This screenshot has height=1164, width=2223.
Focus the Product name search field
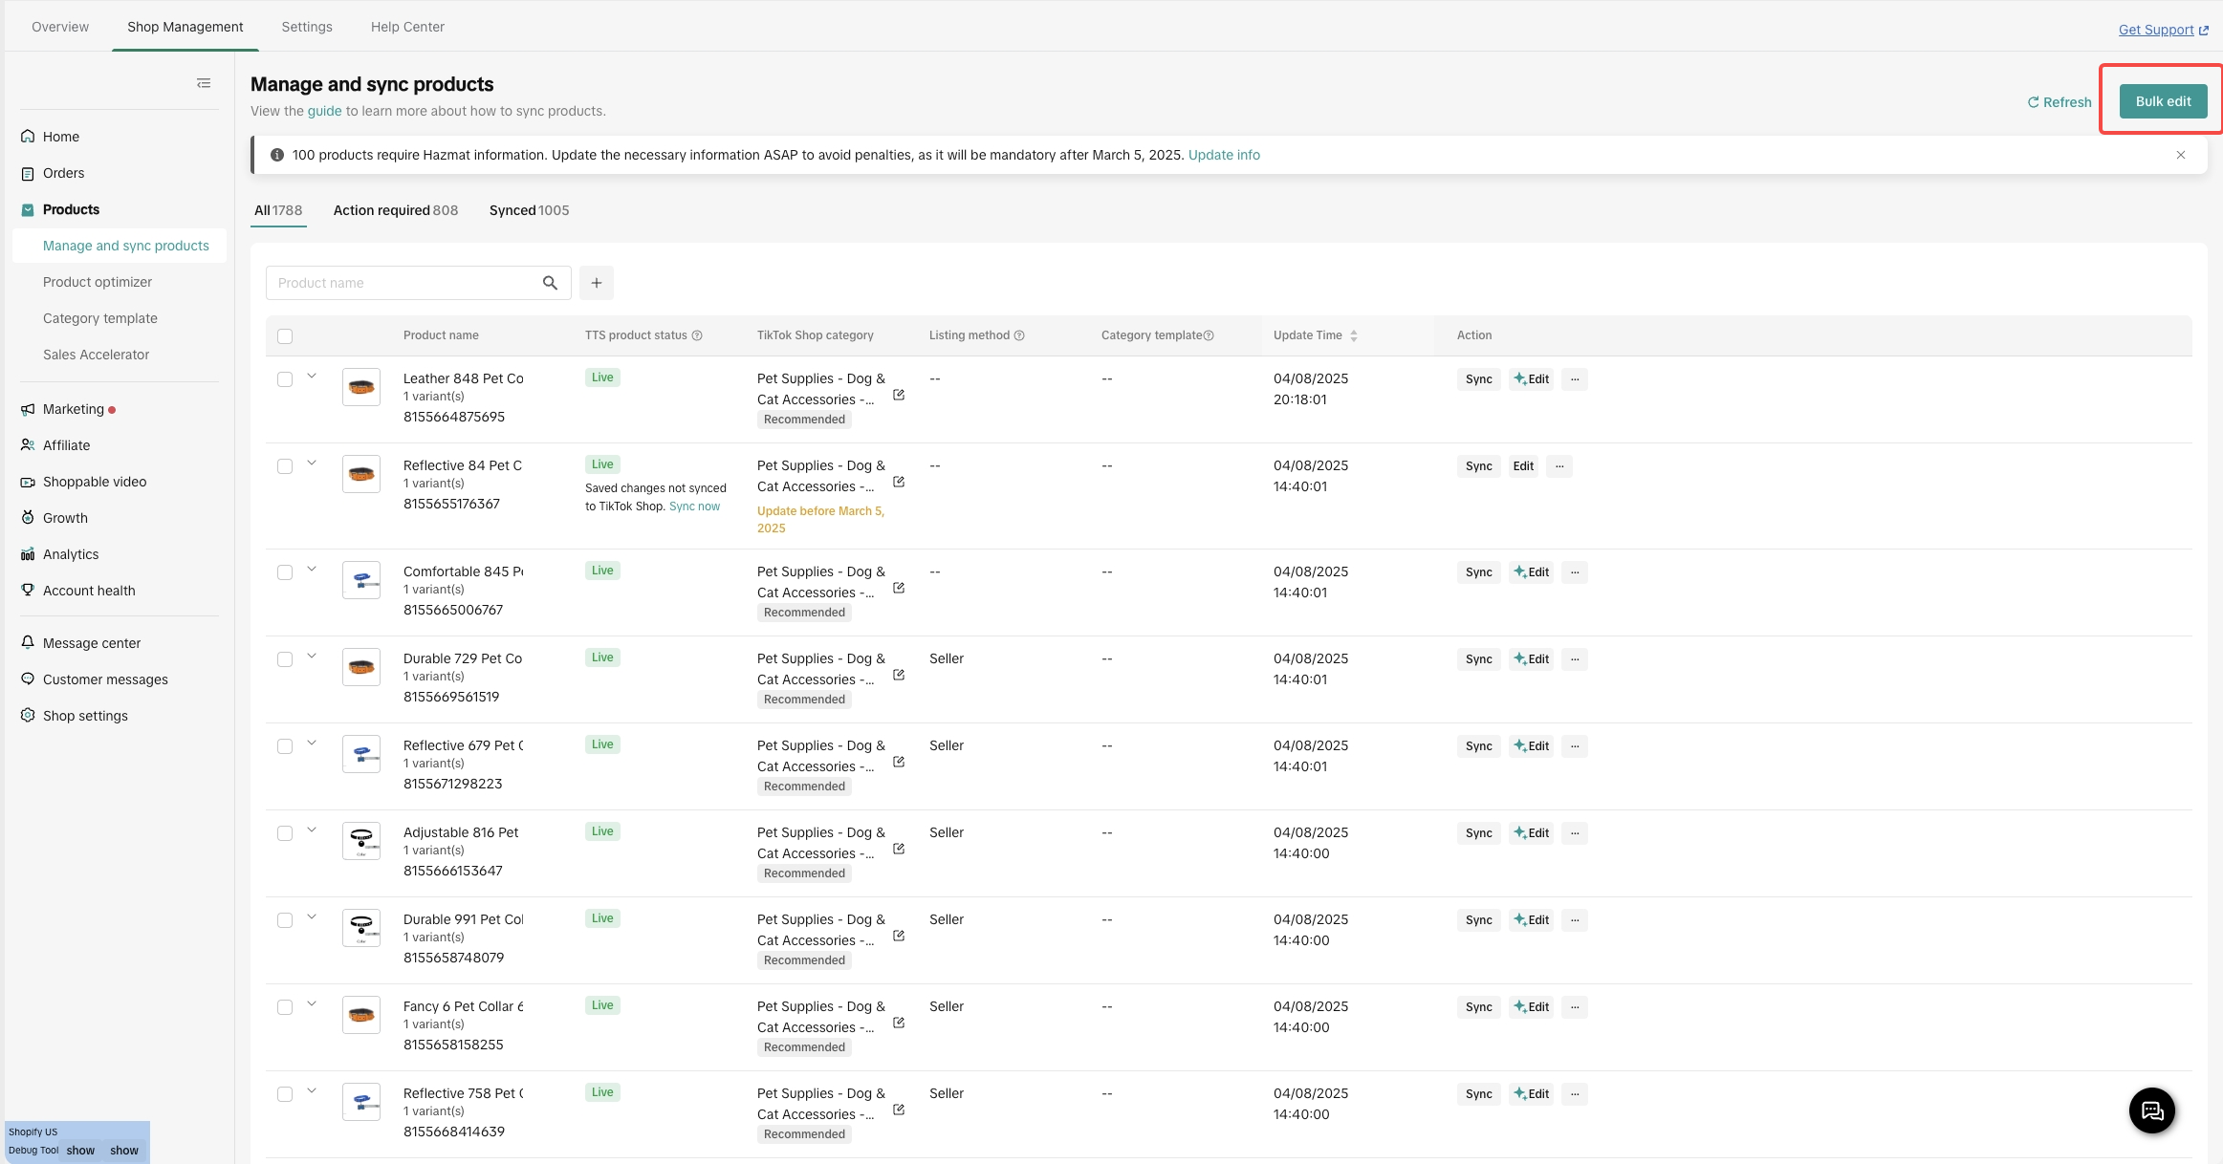(403, 283)
